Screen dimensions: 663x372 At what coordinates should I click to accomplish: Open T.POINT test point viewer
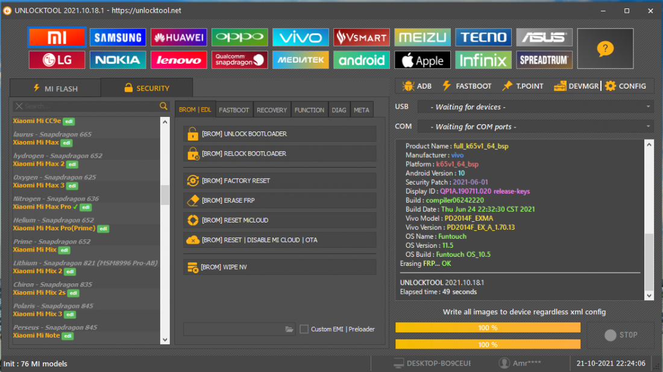(x=523, y=86)
